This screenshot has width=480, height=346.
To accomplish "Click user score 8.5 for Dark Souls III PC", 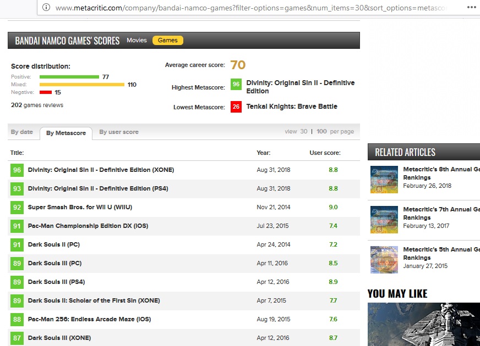I will coord(333,263).
